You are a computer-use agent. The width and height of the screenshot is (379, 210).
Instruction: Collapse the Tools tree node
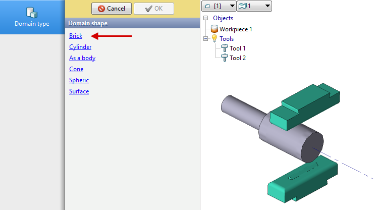click(x=205, y=39)
